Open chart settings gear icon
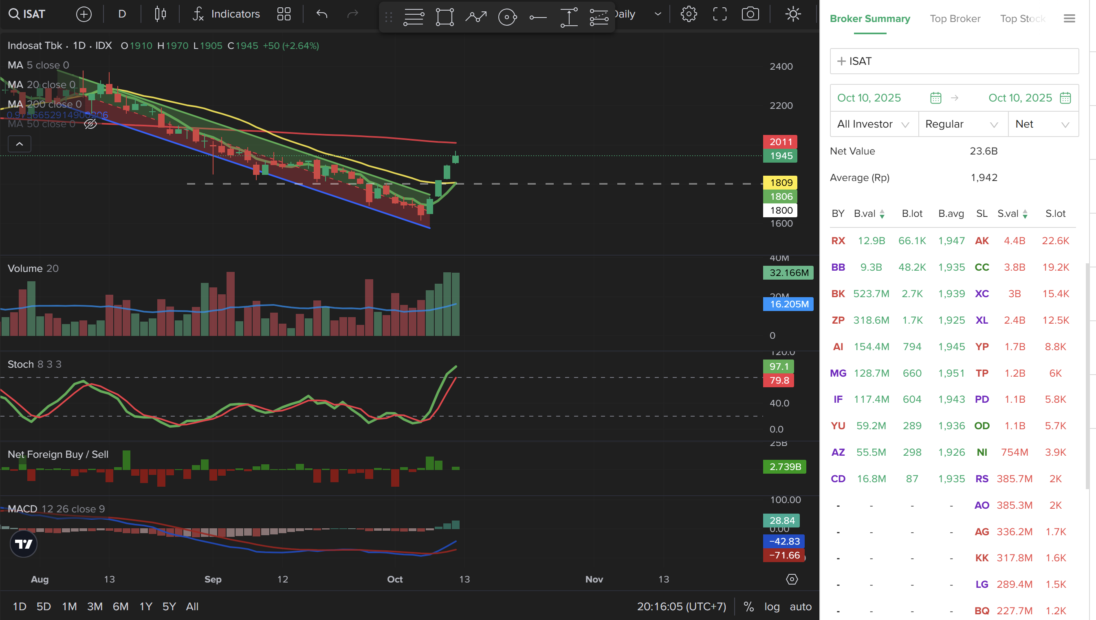The width and height of the screenshot is (1096, 620). [688, 14]
